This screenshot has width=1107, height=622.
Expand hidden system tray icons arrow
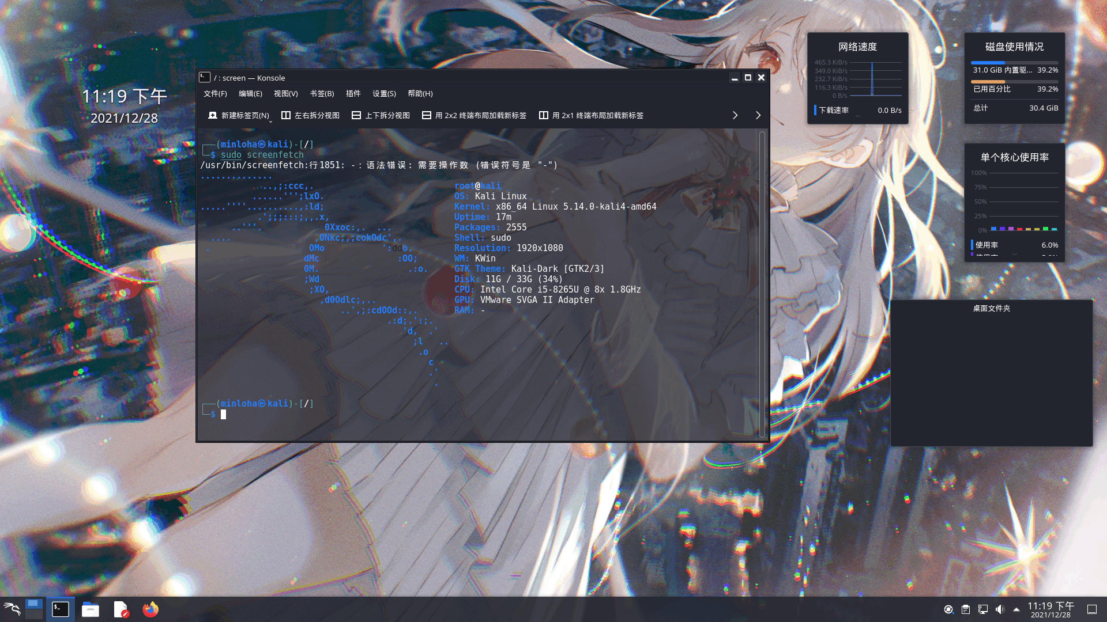pyautogui.click(x=1016, y=609)
